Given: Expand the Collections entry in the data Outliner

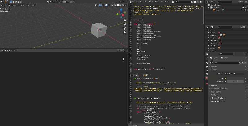Looking at the screenshot, I should (x=209, y=35).
